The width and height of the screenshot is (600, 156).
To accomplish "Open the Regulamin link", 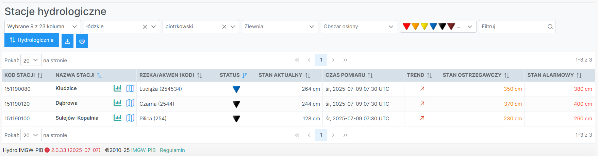I will 172,150.
